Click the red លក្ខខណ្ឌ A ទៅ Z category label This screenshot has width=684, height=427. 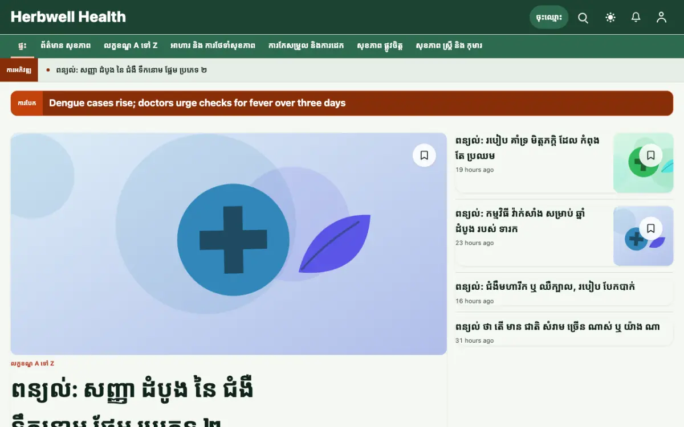[32, 363]
